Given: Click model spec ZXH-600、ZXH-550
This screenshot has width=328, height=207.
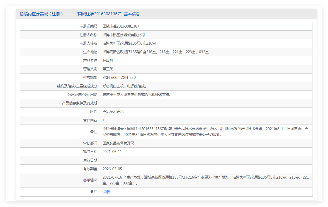Looking at the screenshot, I should (x=119, y=77).
